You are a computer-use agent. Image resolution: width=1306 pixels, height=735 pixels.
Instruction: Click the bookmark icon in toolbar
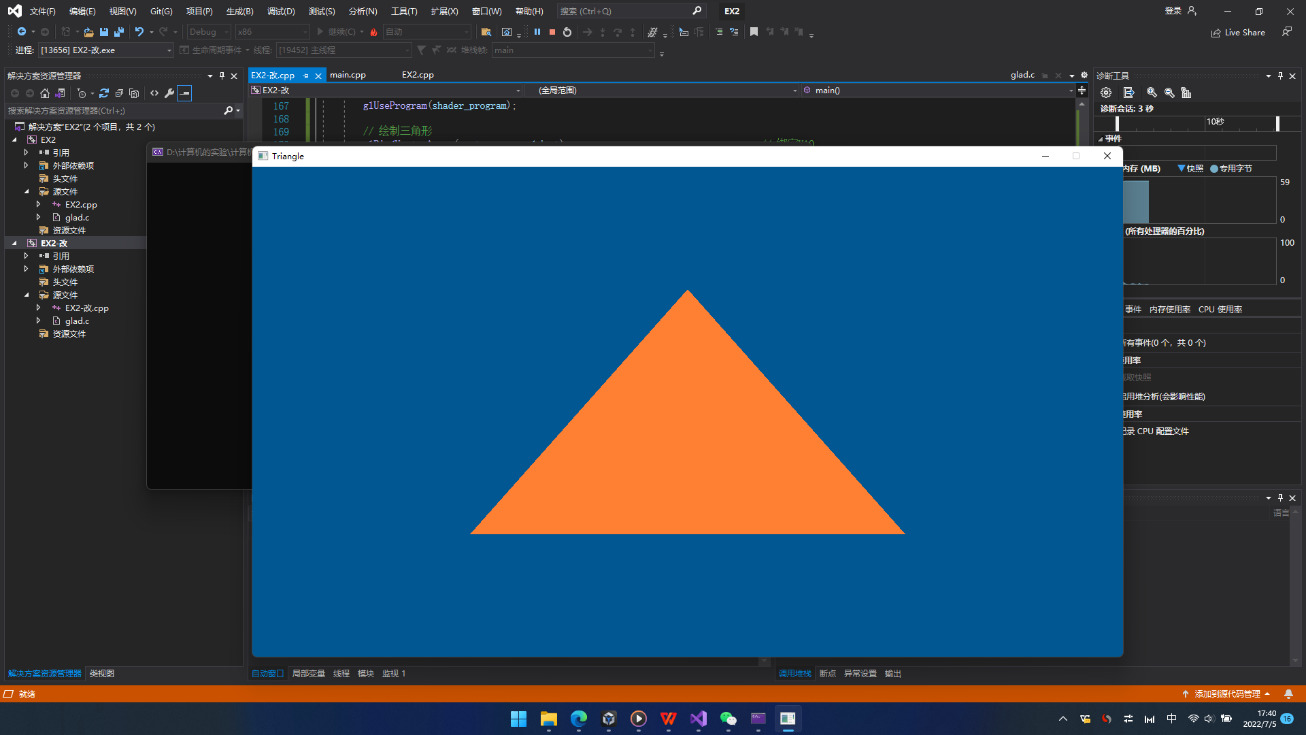[754, 32]
